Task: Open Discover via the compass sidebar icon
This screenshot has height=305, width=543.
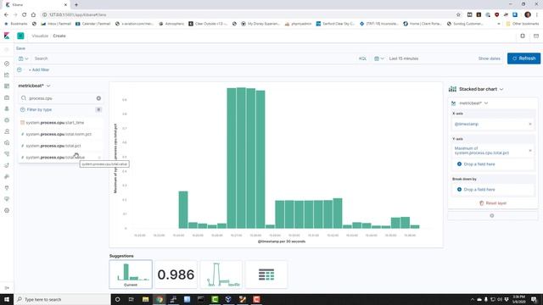Action: [x=7, y=64]
